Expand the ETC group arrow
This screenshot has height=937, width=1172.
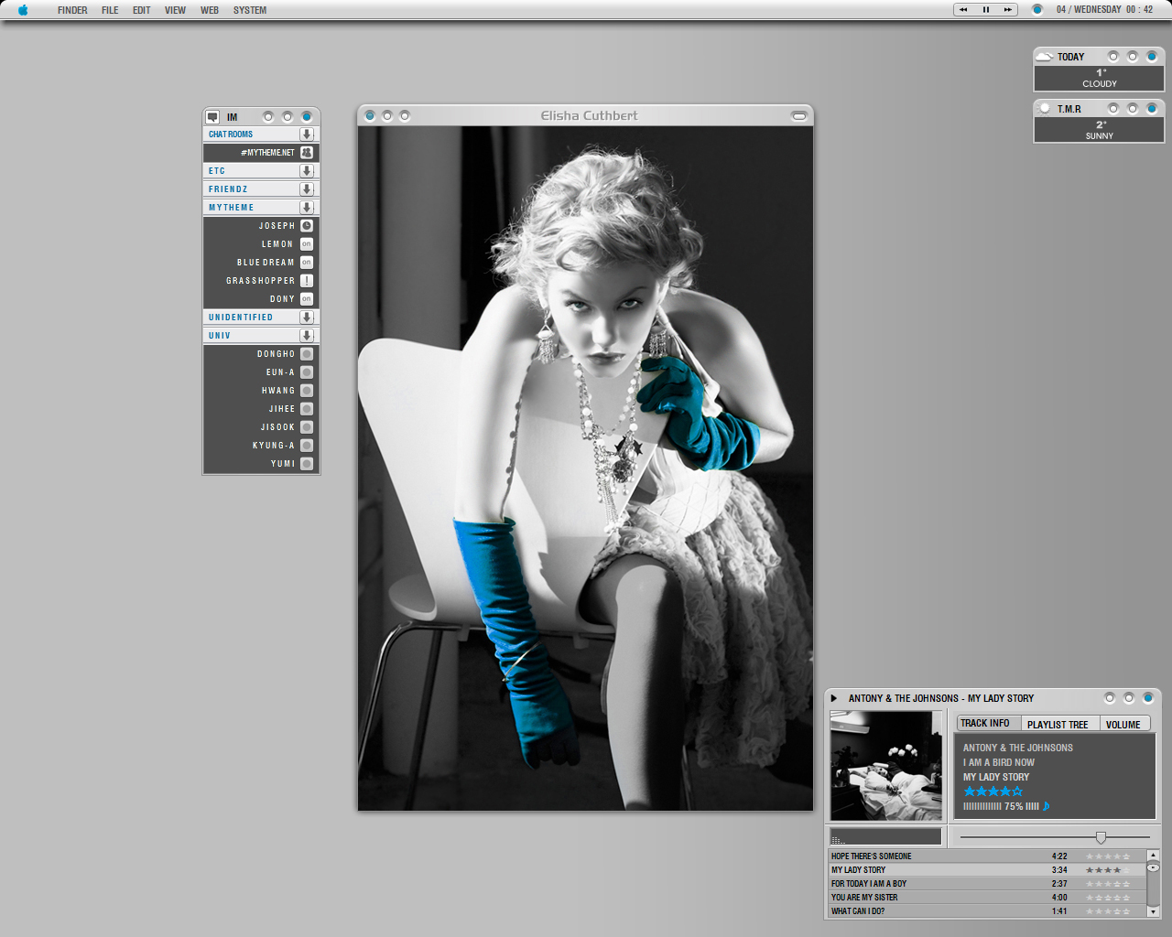pos(307,171)
